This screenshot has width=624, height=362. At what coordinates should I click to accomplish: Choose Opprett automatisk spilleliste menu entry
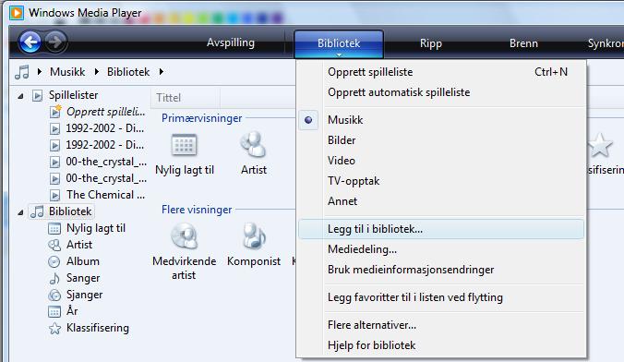441,92
